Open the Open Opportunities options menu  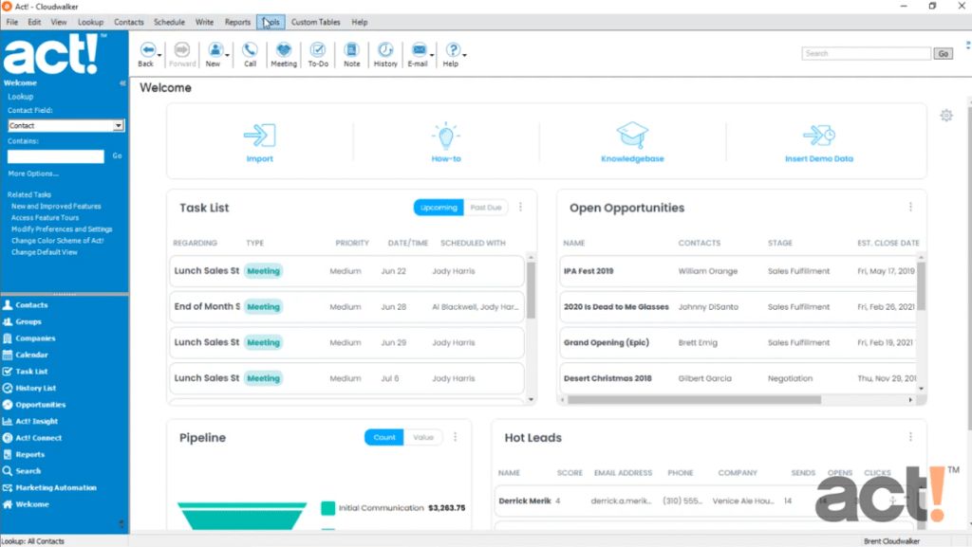pos(910,208)
